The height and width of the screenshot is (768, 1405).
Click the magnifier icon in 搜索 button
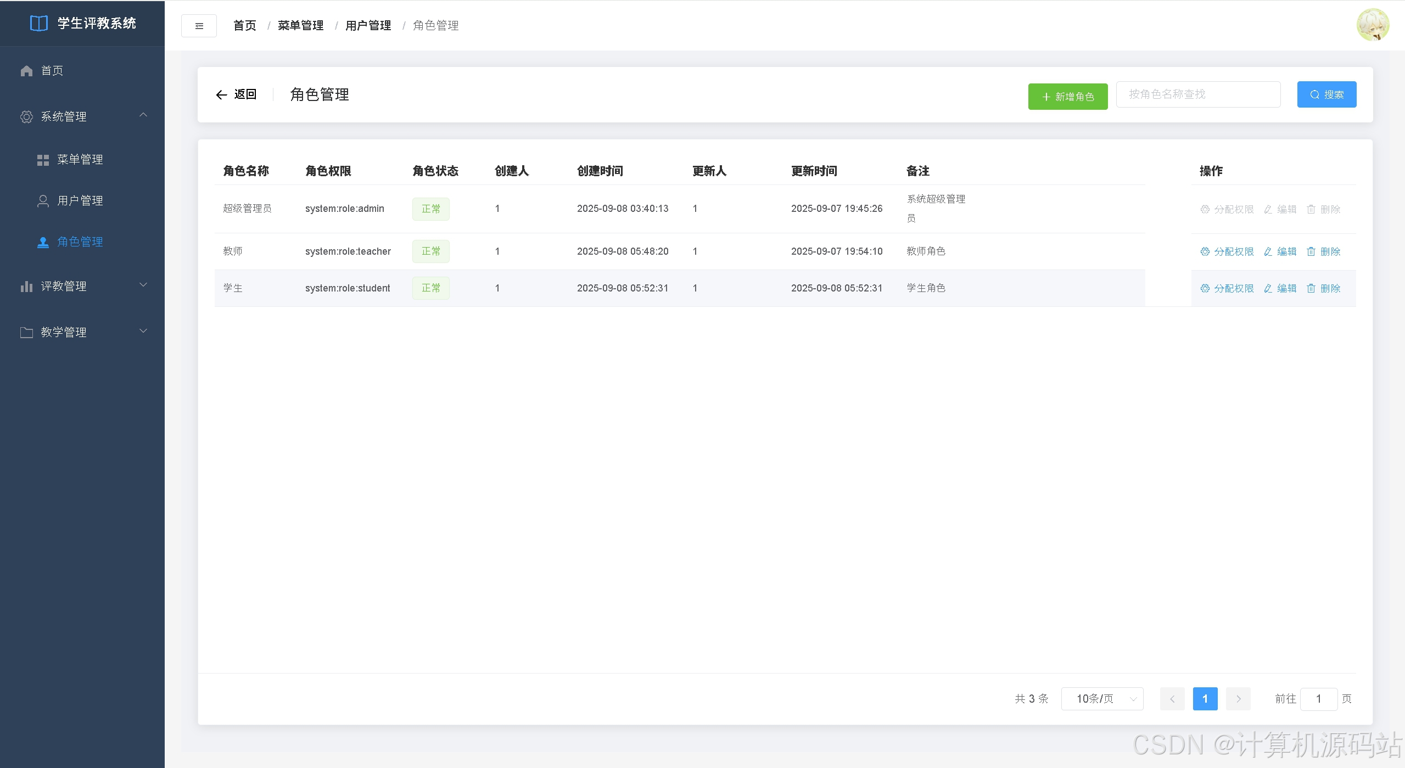[1314, 95]
